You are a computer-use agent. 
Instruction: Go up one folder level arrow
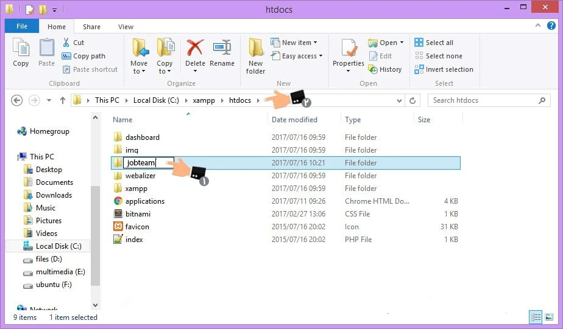pyautogui.click(x=62, y=100)
